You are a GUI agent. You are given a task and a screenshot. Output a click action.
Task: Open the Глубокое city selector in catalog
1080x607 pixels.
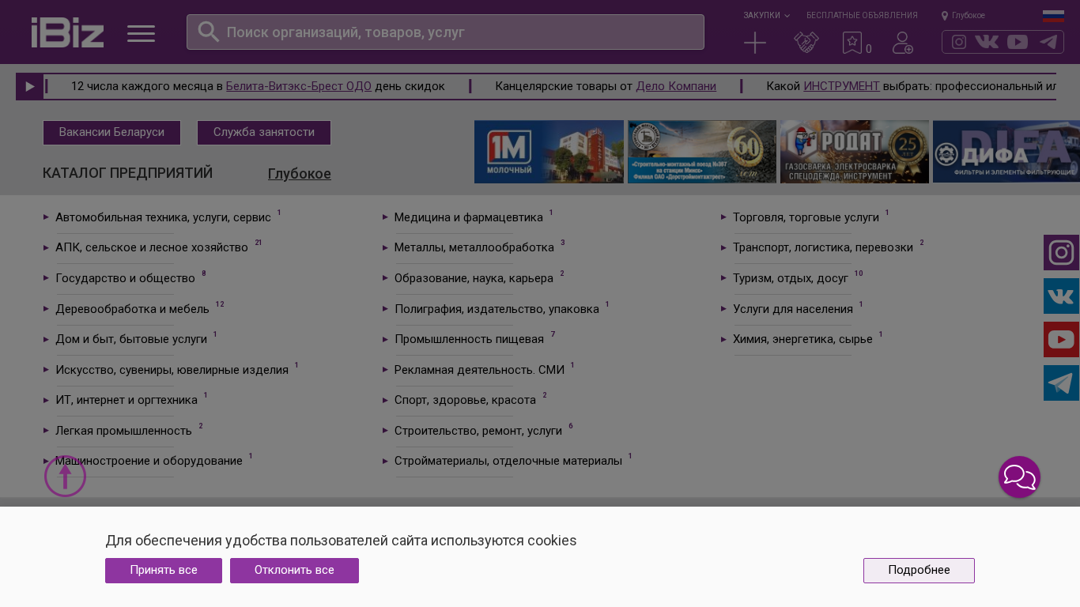(300, 174)
